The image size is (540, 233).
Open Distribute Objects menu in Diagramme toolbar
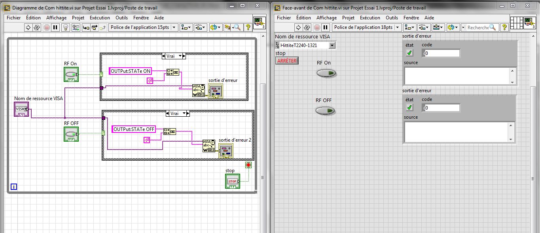coord(201,27)
